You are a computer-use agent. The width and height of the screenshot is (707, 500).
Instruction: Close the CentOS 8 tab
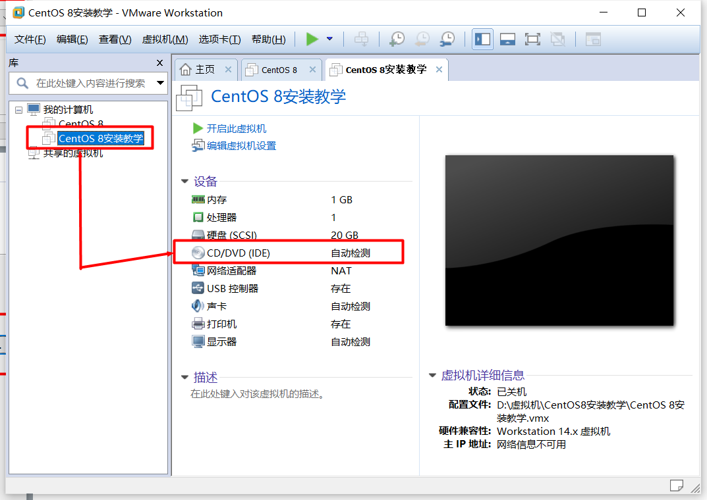point(312,69)
